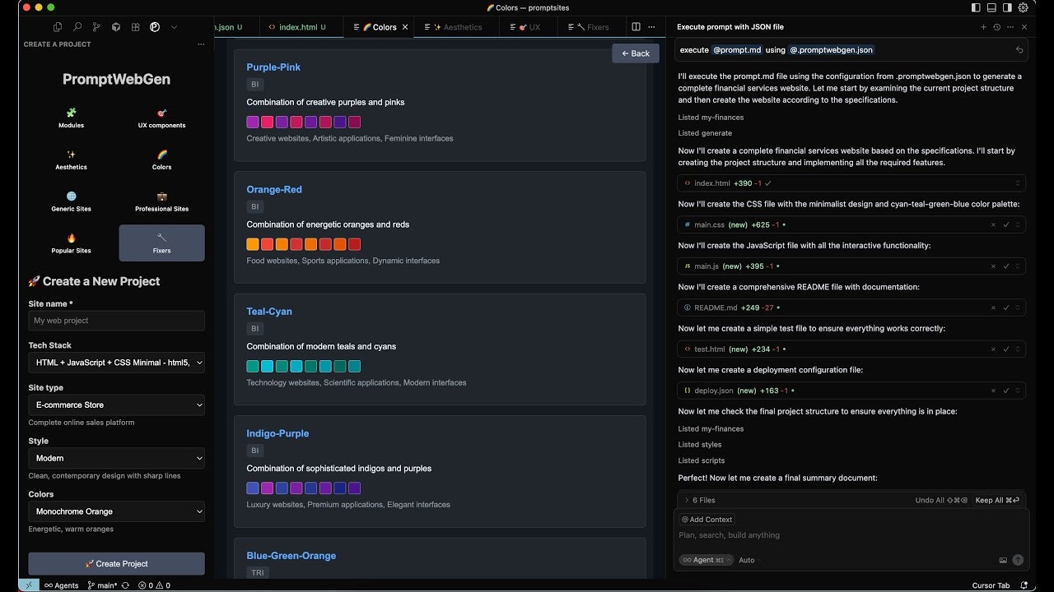The image size is (1054, 592).
Task: Accept the main.css changes with the checkmark
Action: click(x=1005, y=224)
